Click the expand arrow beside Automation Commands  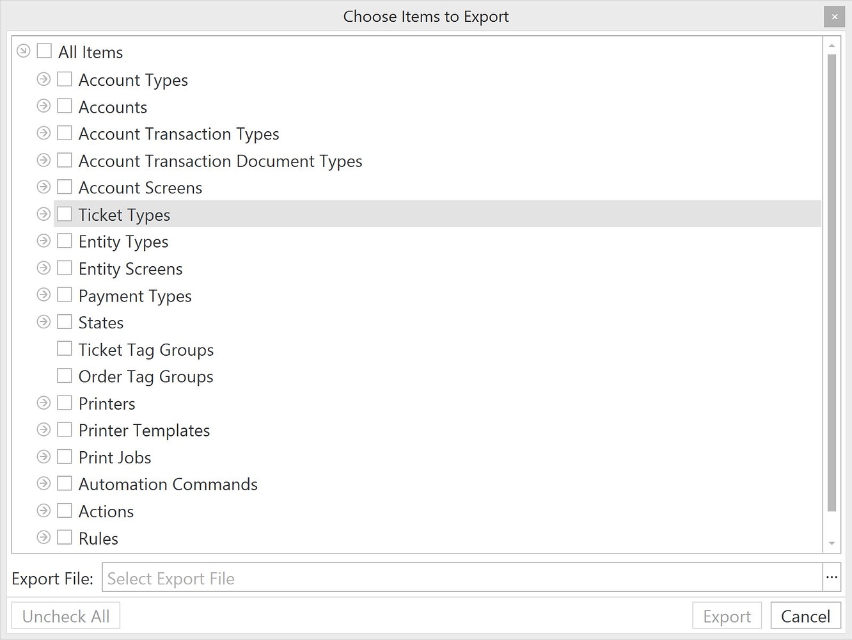coord(43,483)
